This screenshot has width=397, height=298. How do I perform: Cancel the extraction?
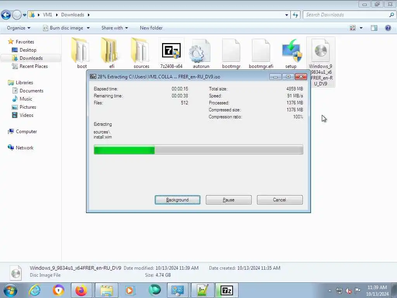pos(280,200)
